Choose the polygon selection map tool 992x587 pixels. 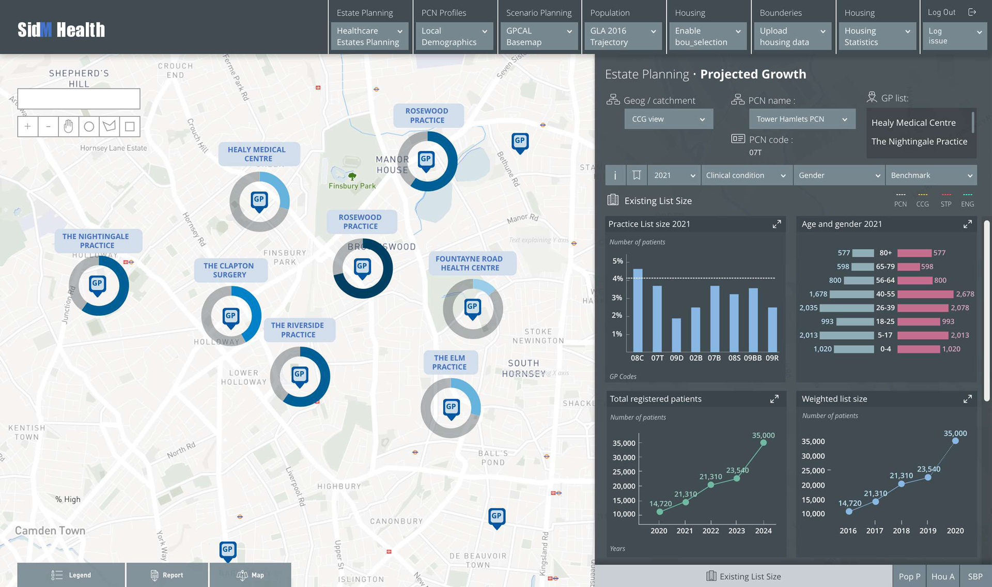[109, 127]
